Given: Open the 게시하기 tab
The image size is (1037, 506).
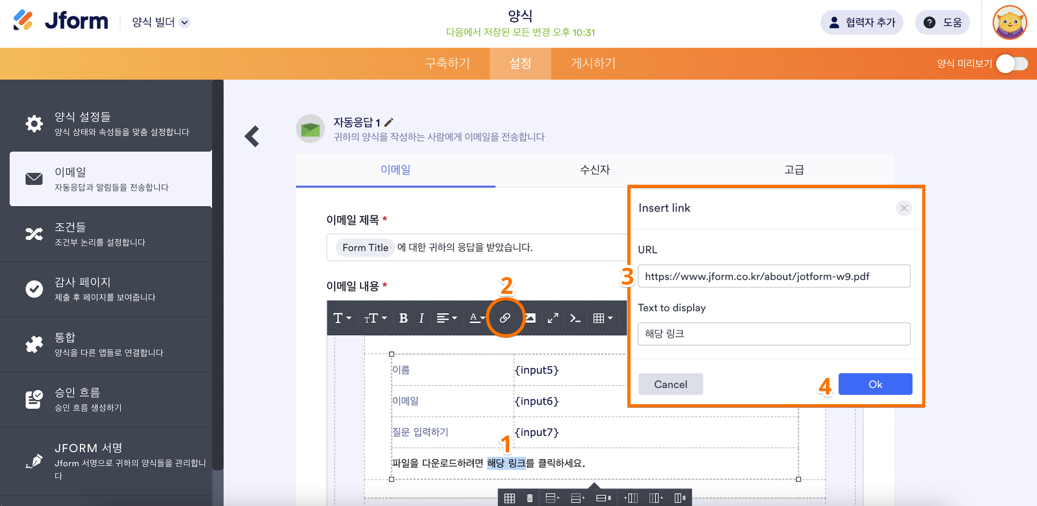Looking at the screenshot, I should click(593, 63).
